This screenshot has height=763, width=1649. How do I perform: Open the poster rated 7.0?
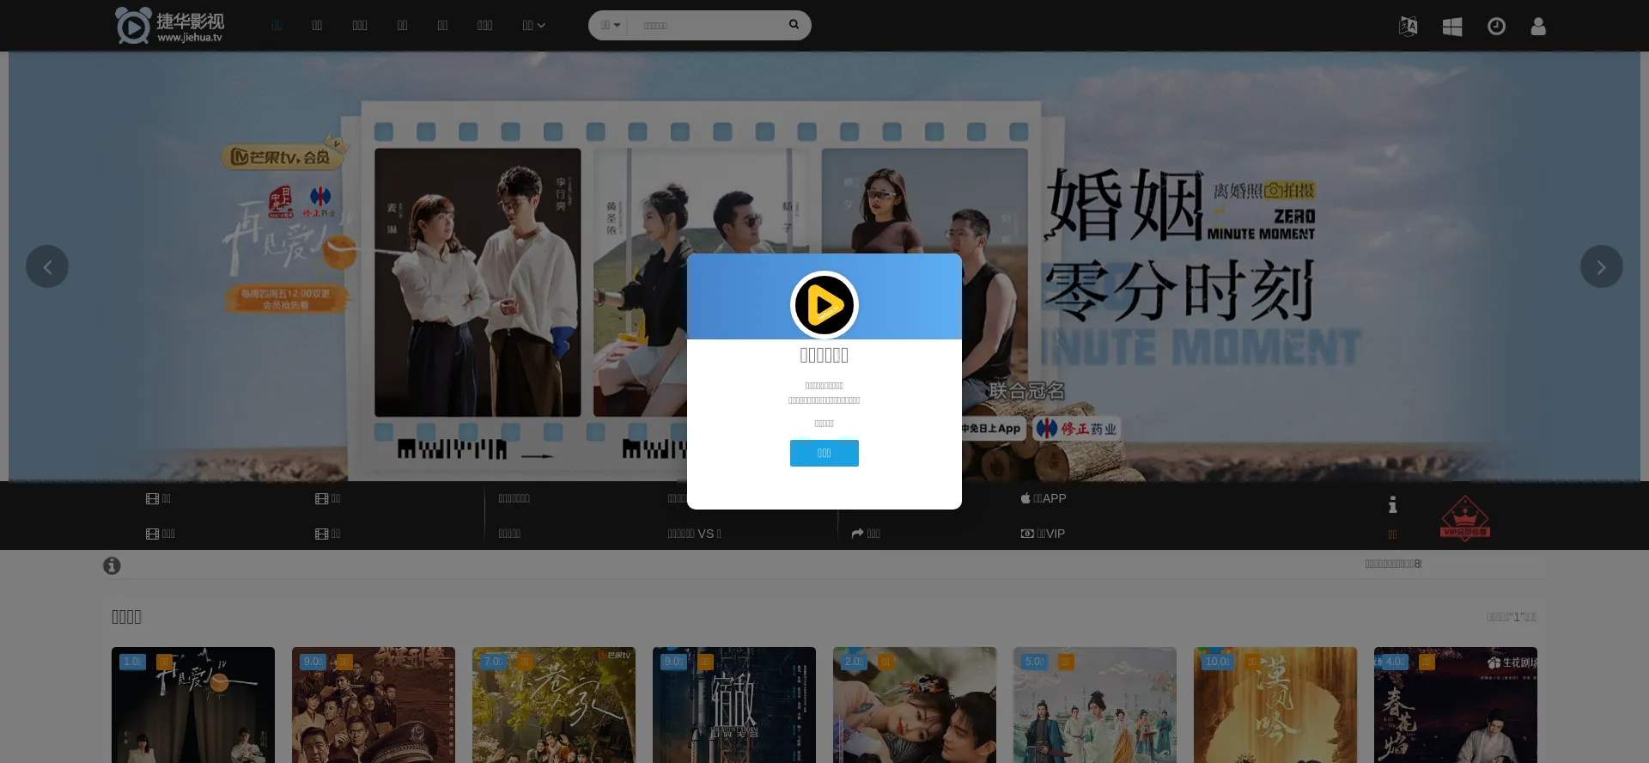click(x=554, y=705)
